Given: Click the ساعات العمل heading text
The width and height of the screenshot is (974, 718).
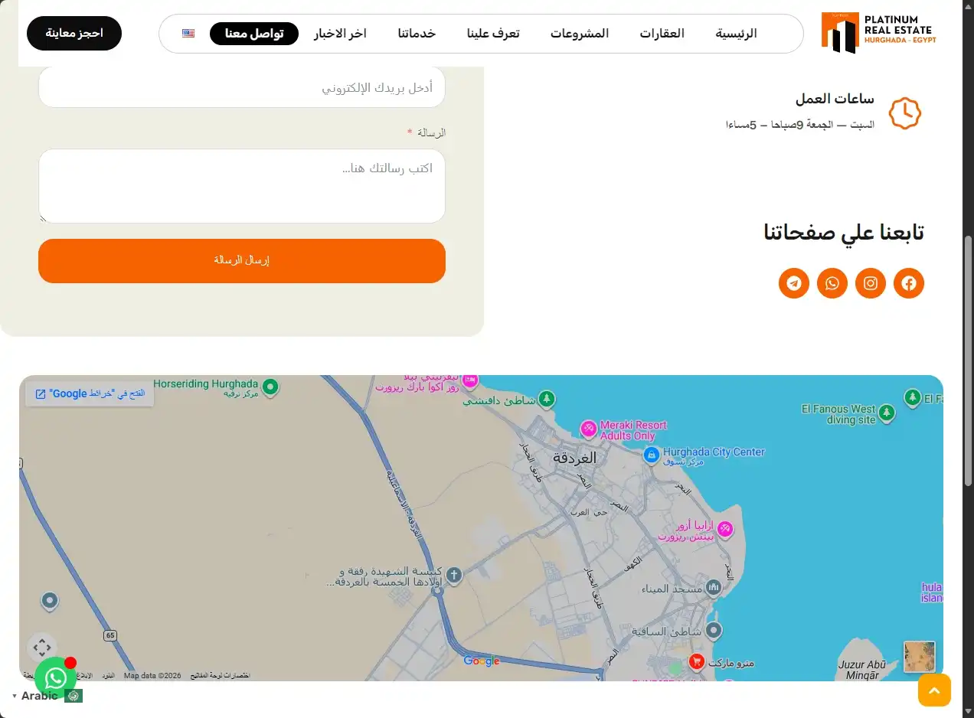Looking at the screenshot, I should click(x=835, y=99).
